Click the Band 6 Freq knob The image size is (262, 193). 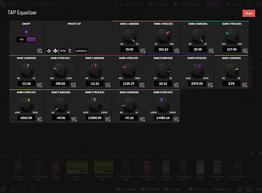tap(26, 105)
